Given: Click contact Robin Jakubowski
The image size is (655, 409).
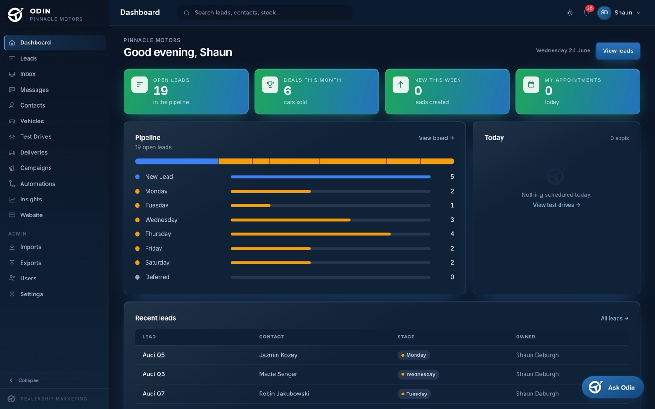Looking at the screenshot, I should [284, 394].
